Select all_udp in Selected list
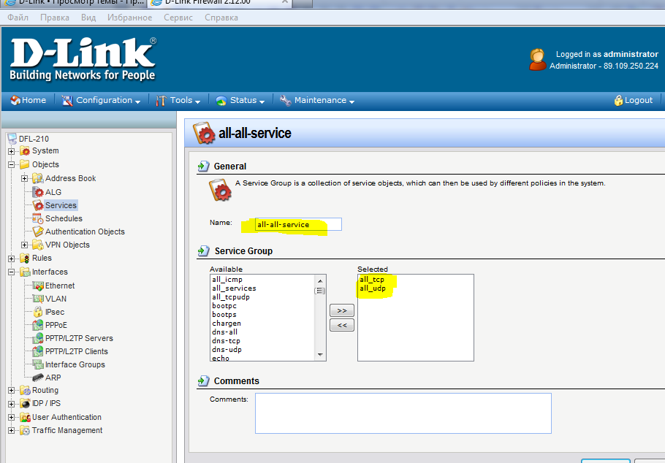Image resolution: width=665 pixels, height=463 pixels. 373,288
